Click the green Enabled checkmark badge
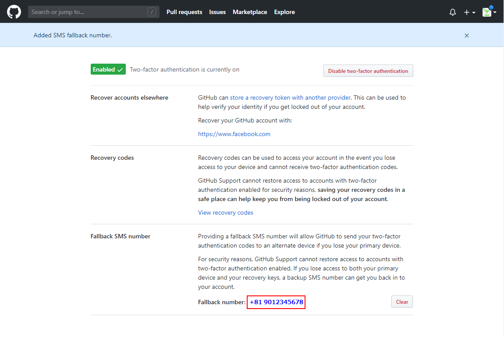 coord(108,69)
